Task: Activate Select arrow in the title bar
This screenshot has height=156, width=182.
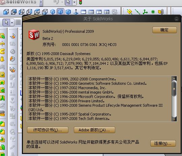Action: 68,2
